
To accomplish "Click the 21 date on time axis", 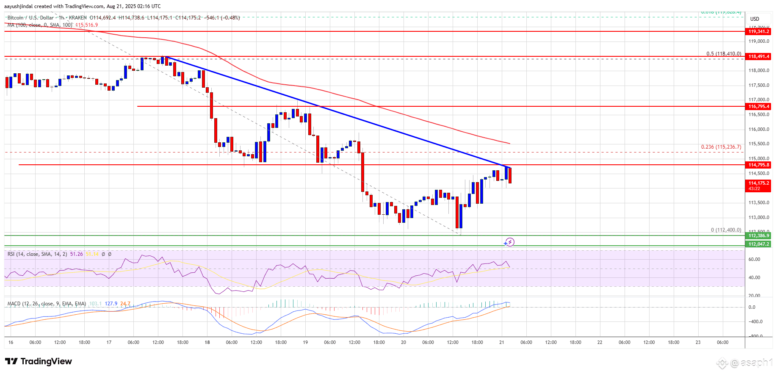I will [x=501, y=342].
